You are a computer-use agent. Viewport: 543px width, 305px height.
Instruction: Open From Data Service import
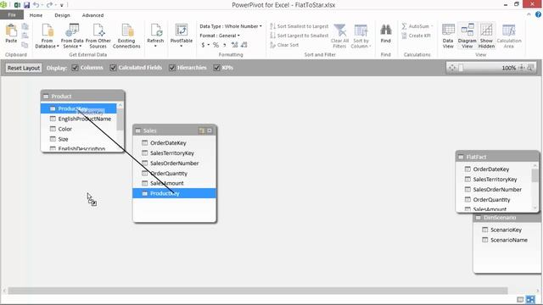point(72,36)
